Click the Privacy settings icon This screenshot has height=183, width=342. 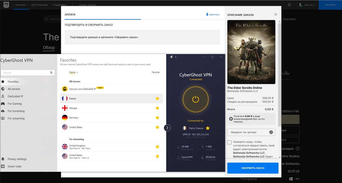tap(3, 159)
